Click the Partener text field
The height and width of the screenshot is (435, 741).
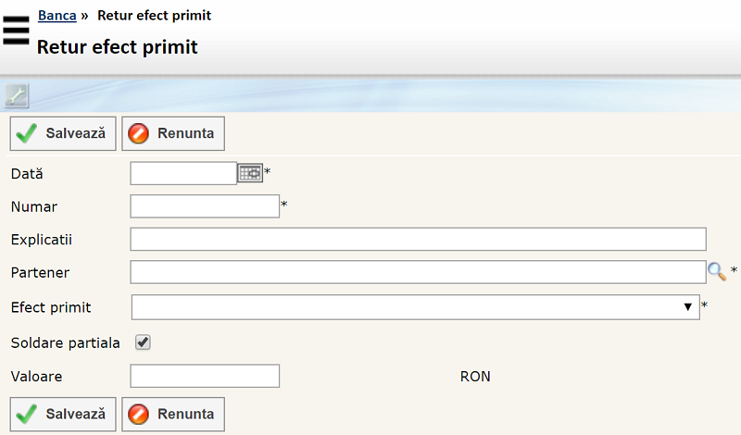click(x=418, y=272)
